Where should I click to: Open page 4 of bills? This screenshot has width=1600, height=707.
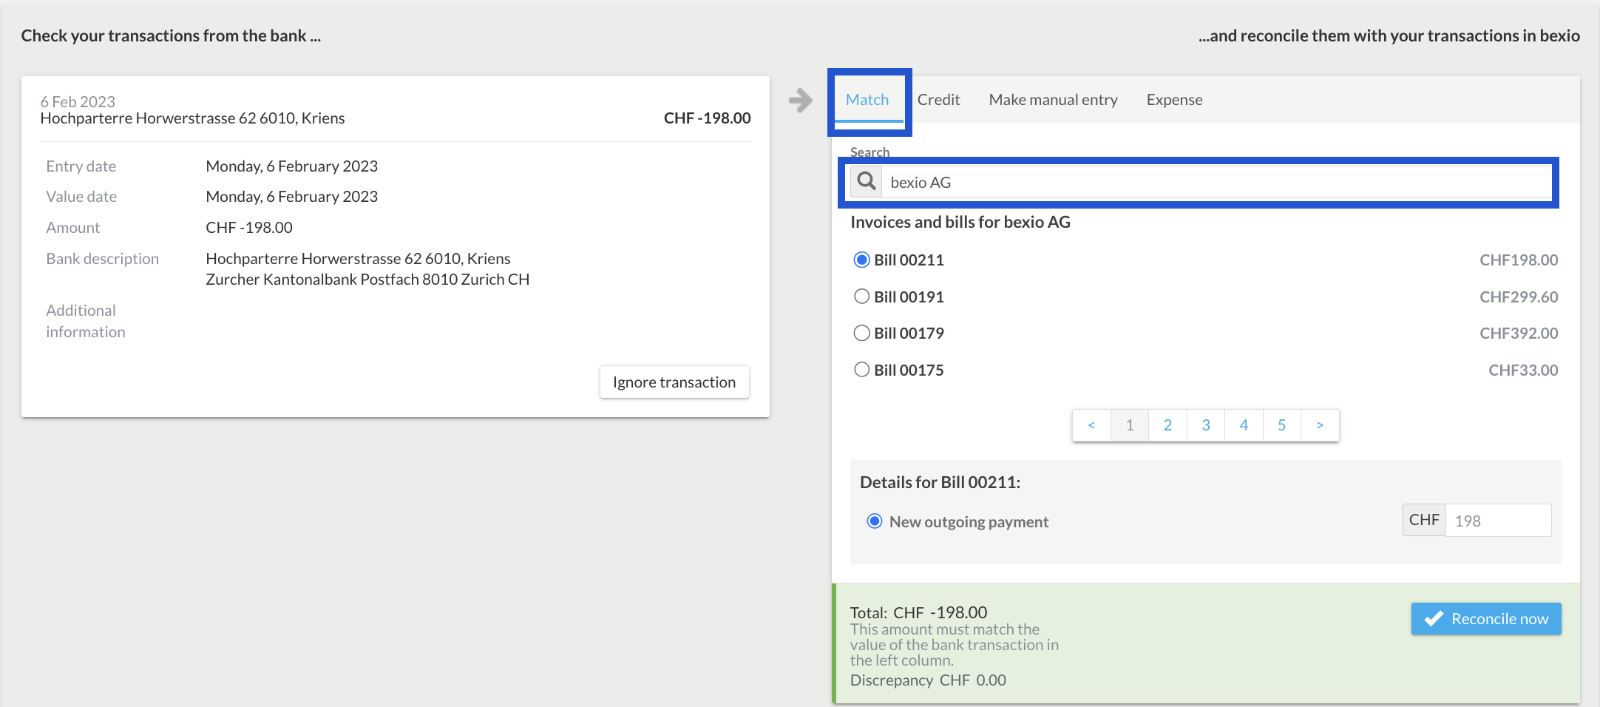[x=1244, y=425]
